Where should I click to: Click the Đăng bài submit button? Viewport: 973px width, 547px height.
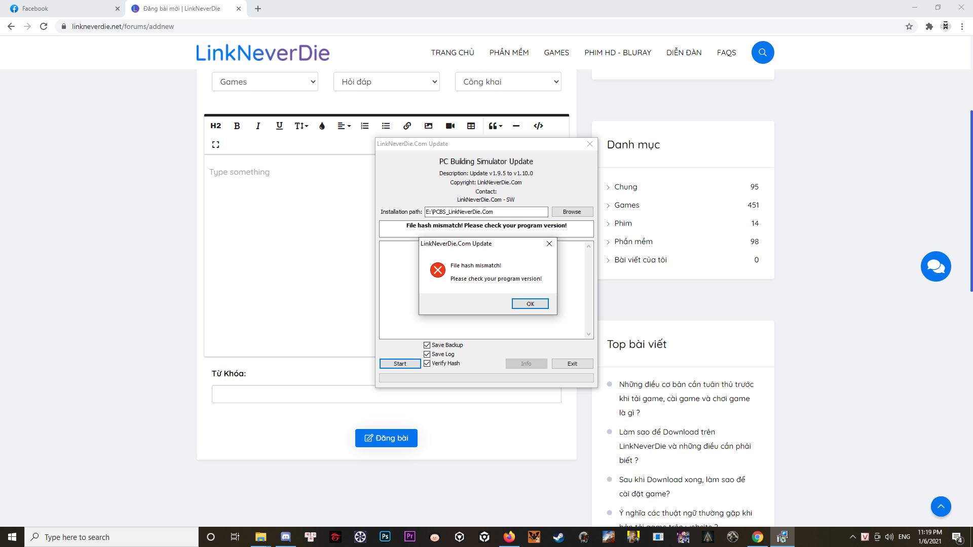click(386, 438)
